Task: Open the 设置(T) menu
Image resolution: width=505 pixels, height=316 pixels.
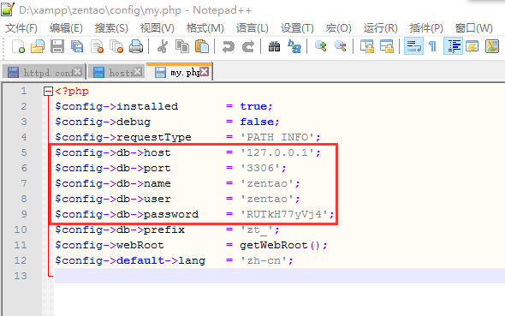Action: coord(297,28)
